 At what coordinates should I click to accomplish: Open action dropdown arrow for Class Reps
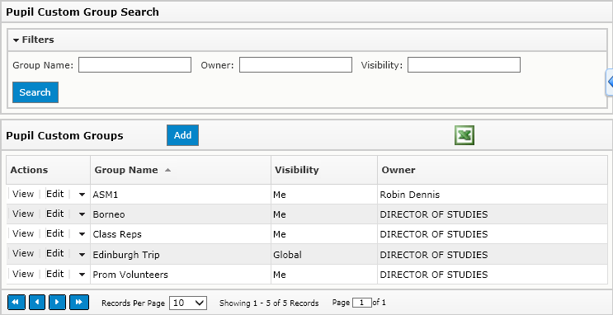click(x=82, y=234)
